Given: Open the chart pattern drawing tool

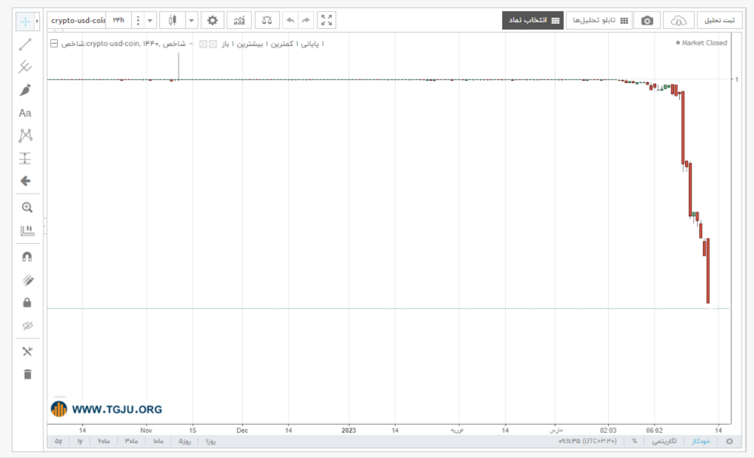Looking at the screenshot, I should click(26, 135).
